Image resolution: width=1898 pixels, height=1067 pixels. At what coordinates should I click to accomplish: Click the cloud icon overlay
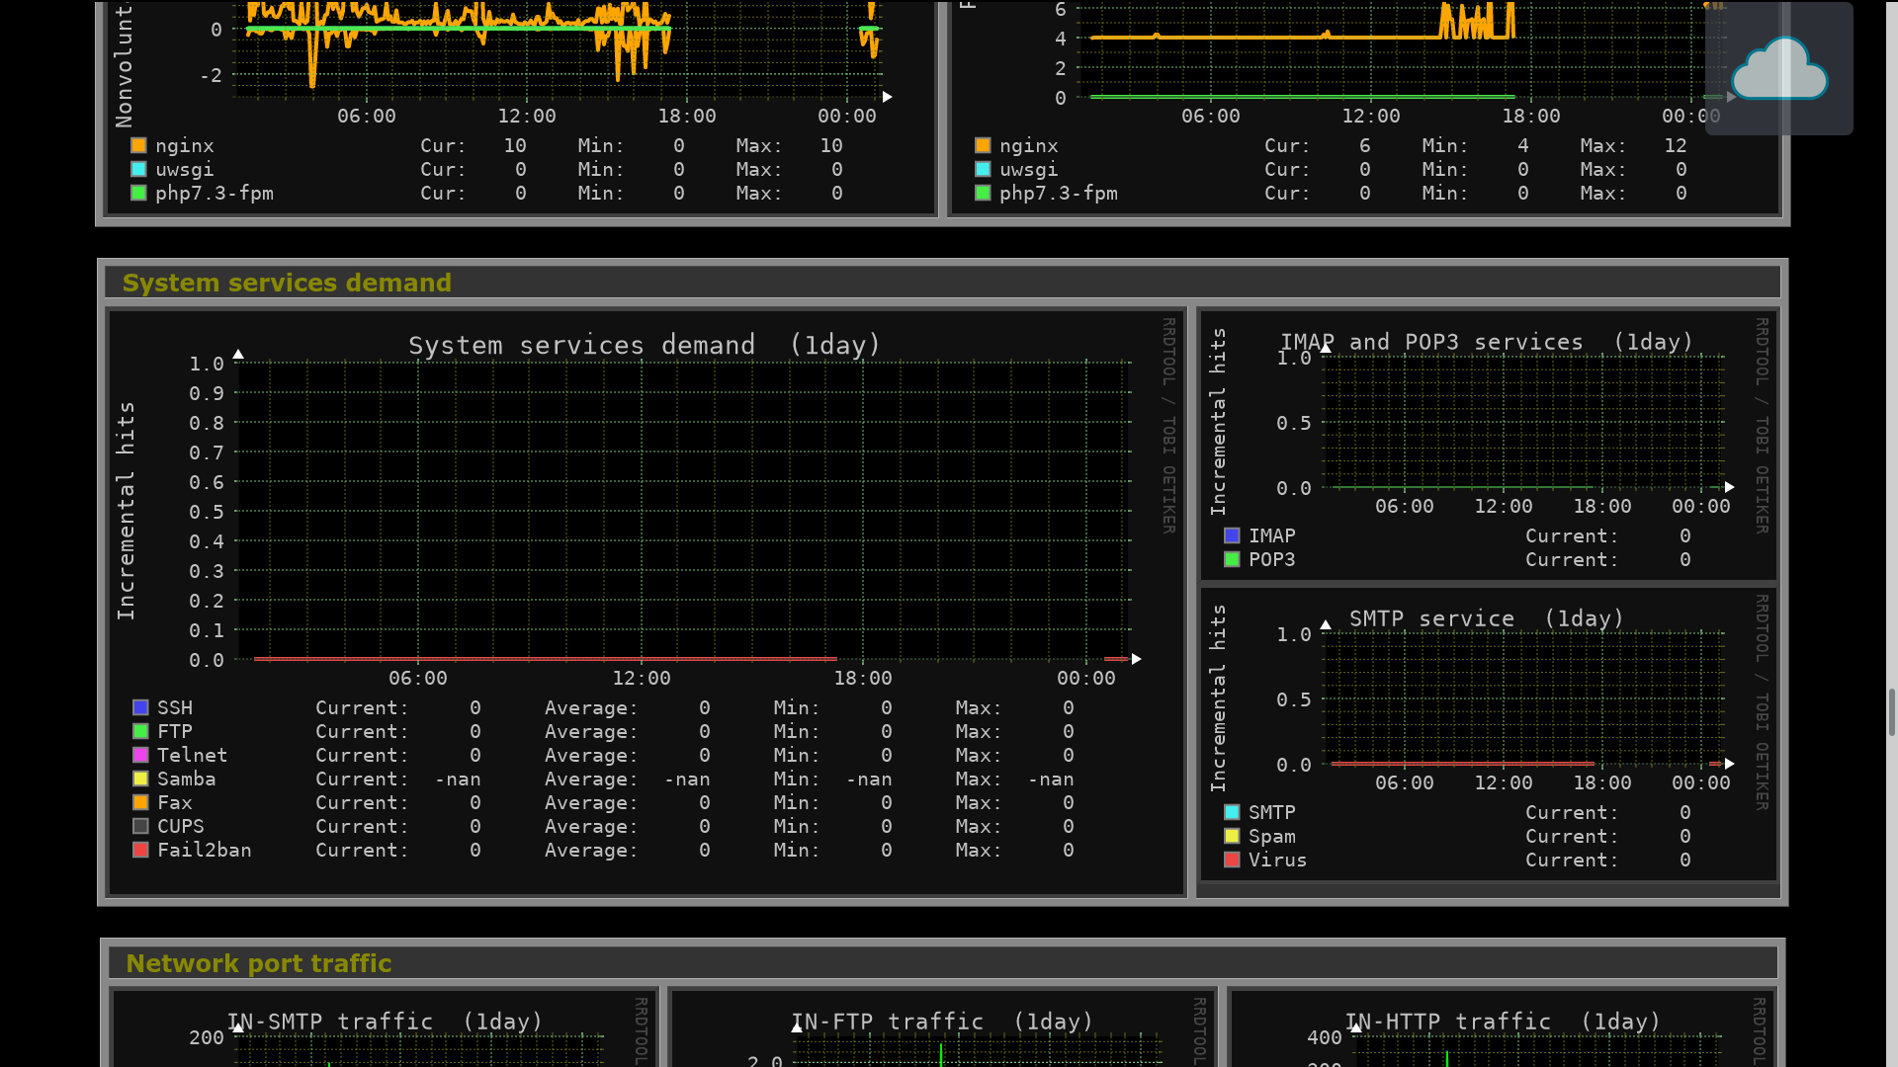tap(1778, 69)
